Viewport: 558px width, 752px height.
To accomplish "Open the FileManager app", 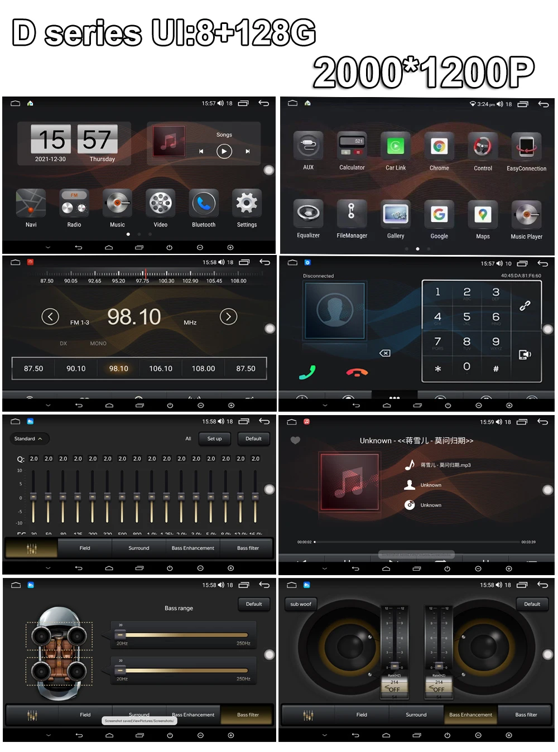I will tap(352, 214).
